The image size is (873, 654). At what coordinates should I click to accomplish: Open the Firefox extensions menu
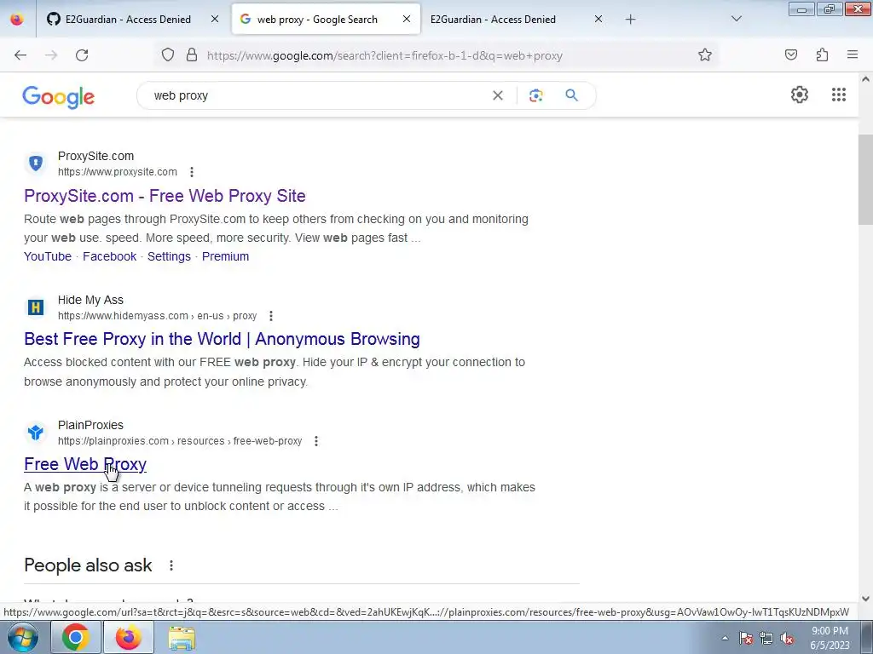click(x=823, y=54)
